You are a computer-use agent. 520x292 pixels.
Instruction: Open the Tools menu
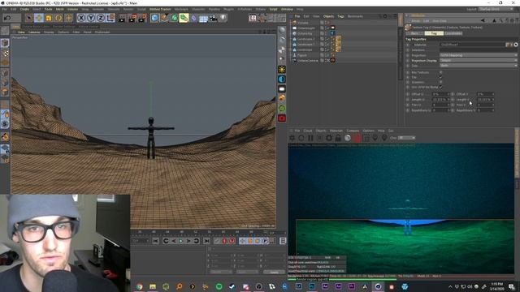pyautogui.click(x=49, y=9)
